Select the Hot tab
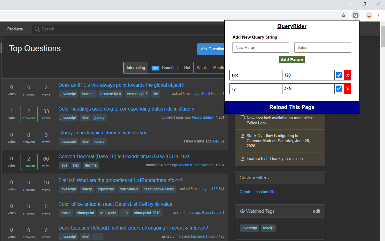This screenshot has width=385, height=241. coord(187,68)
